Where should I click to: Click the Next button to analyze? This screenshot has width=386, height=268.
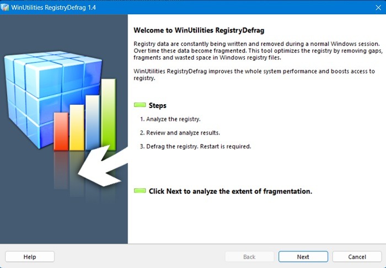pos(303,256)
